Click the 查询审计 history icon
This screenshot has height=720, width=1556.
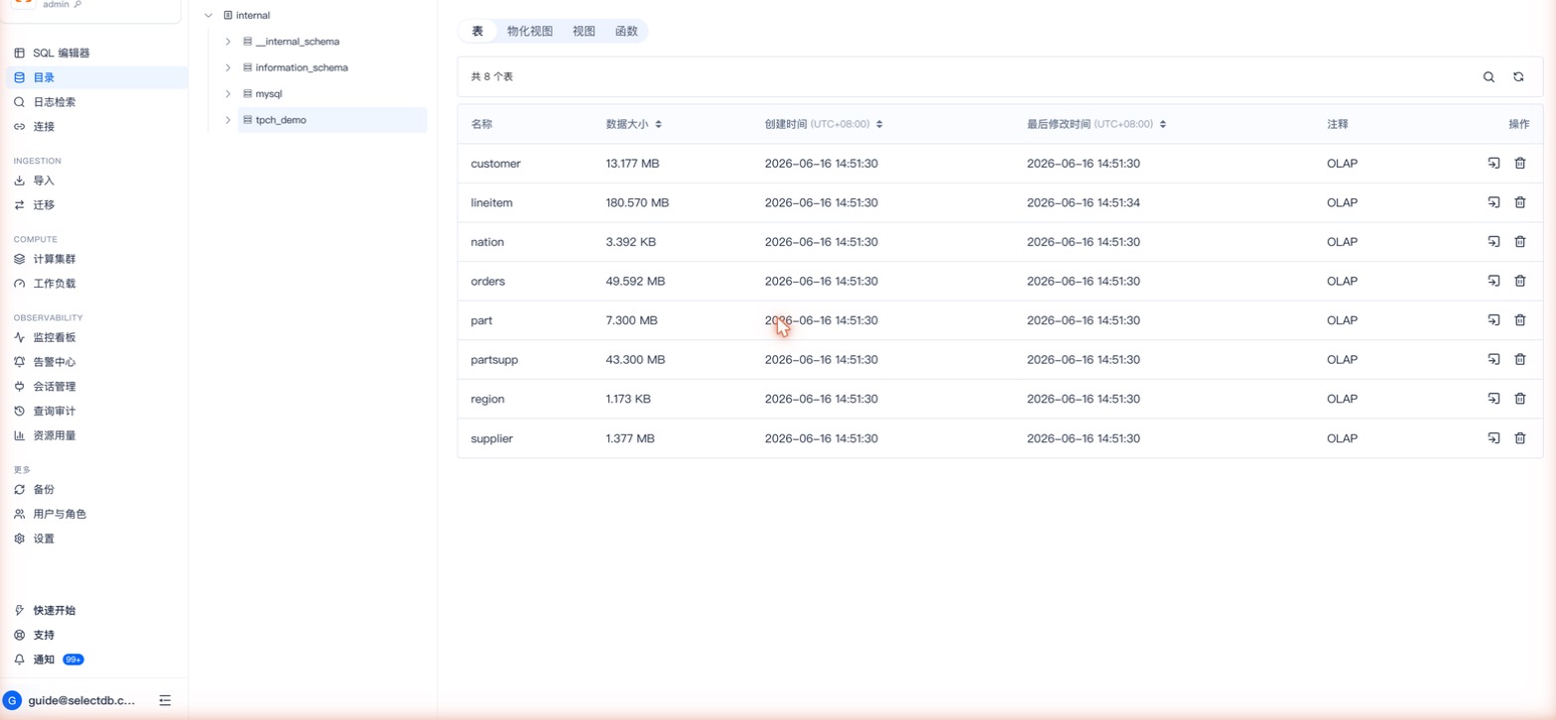point(19,411)
